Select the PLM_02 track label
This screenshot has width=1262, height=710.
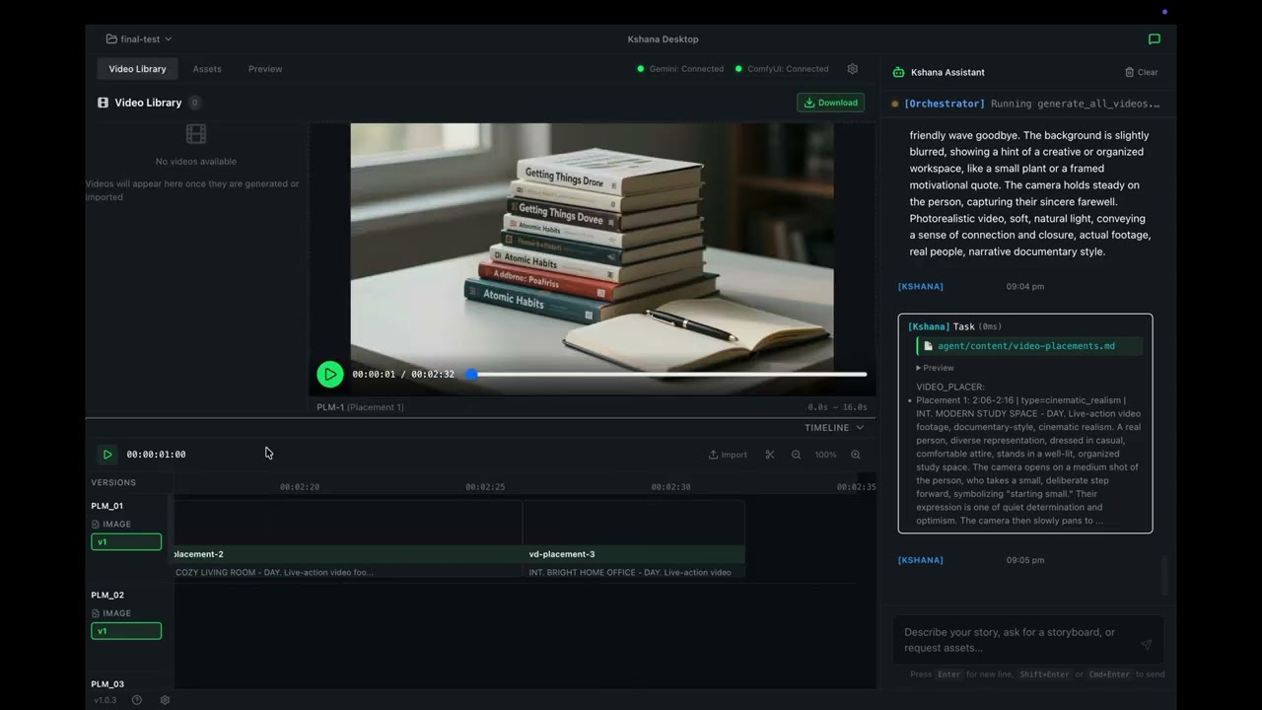(107, 595)
